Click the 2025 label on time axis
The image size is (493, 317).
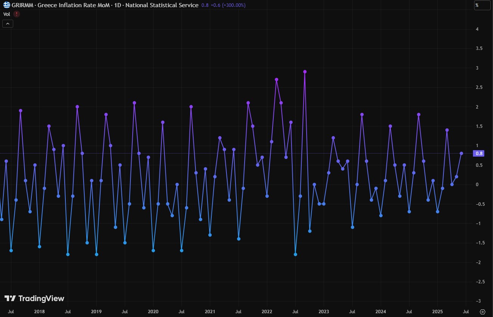(x=437, y=312)
